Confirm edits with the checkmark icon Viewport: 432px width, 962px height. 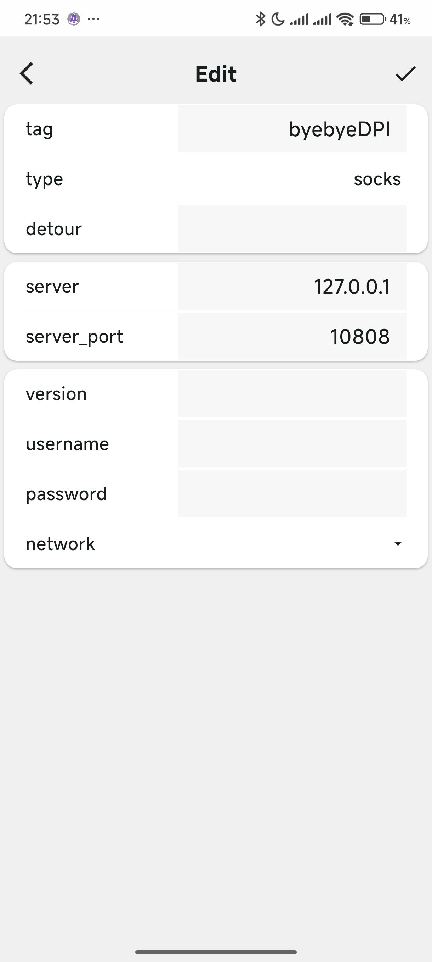405,73
